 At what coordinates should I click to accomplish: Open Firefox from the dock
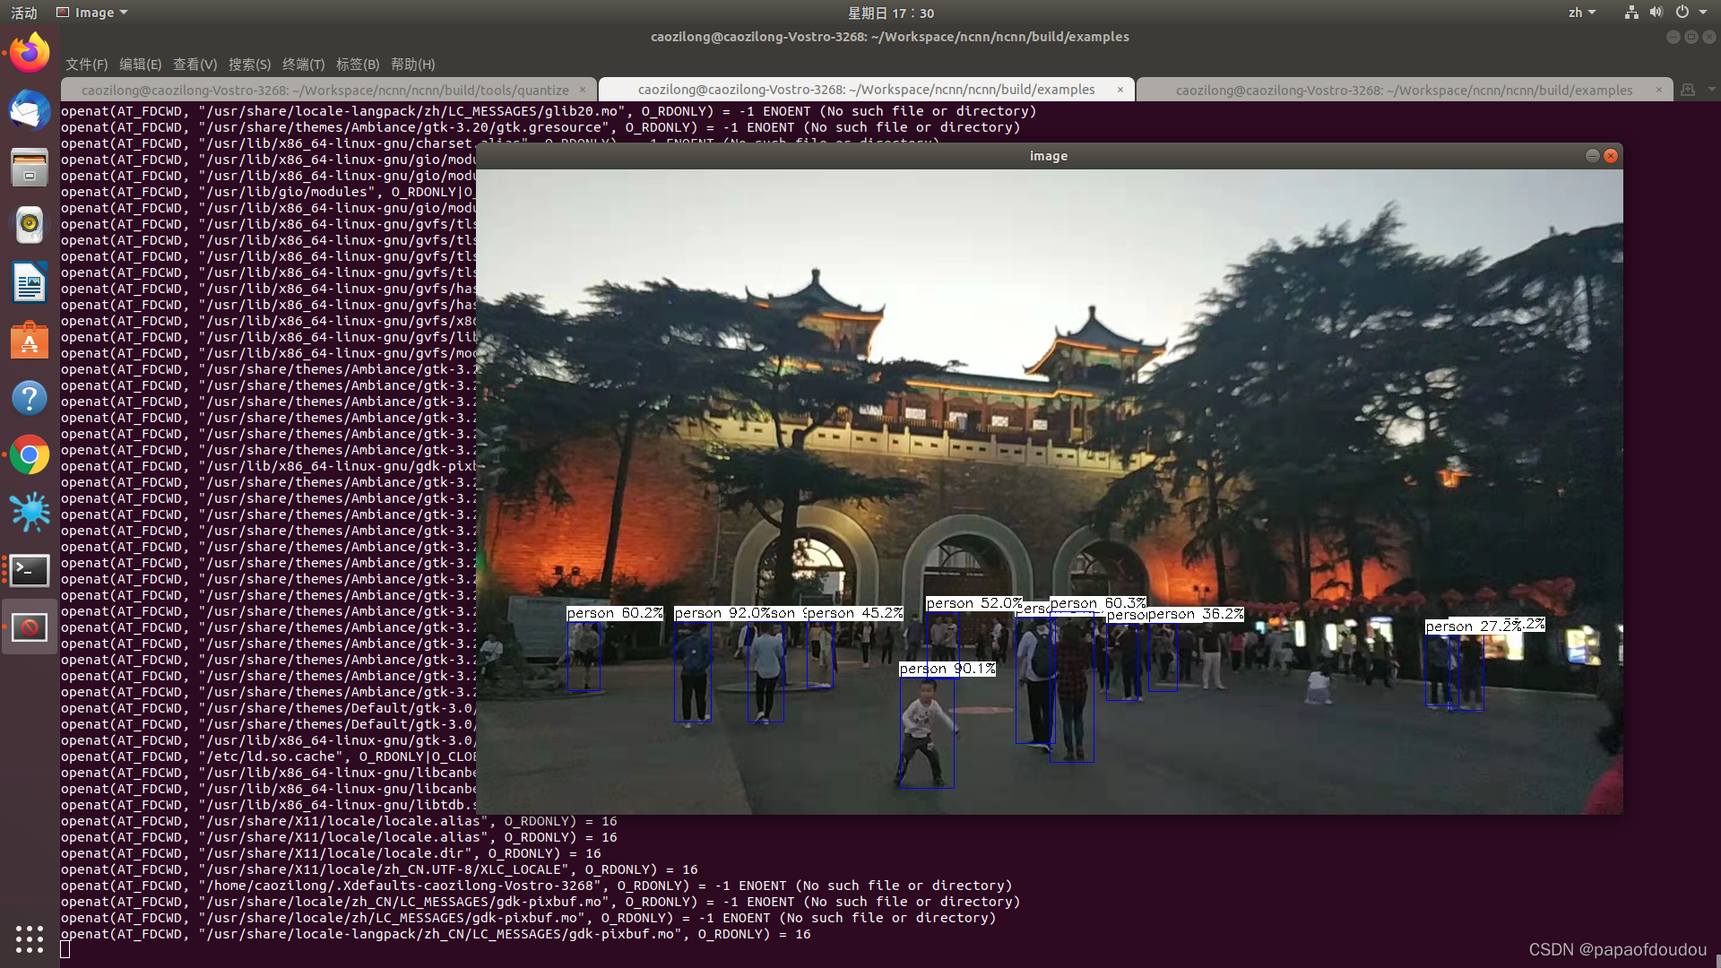[x=30, y=53]
